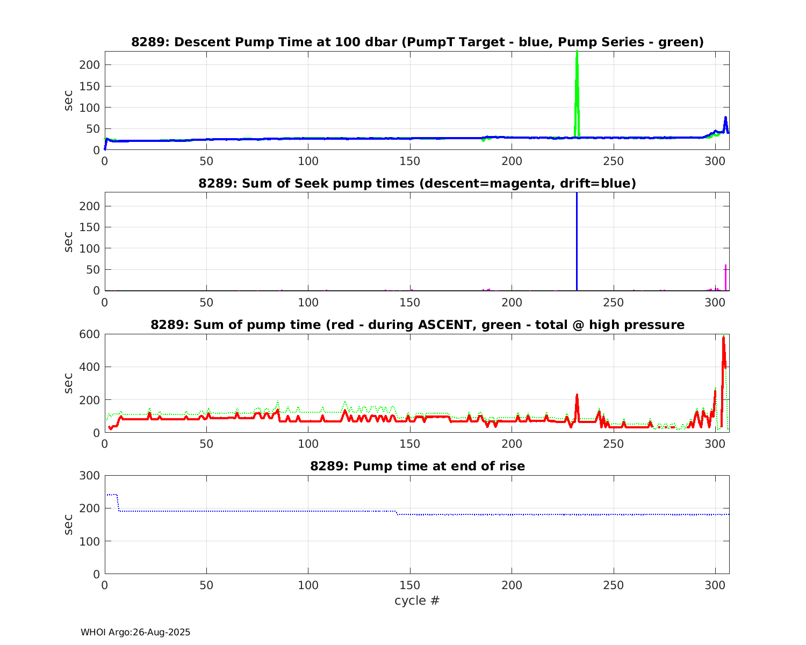Click the 'sec' y-axis label of the top plot
806x645 pixels.
click(x=68, y=101)
